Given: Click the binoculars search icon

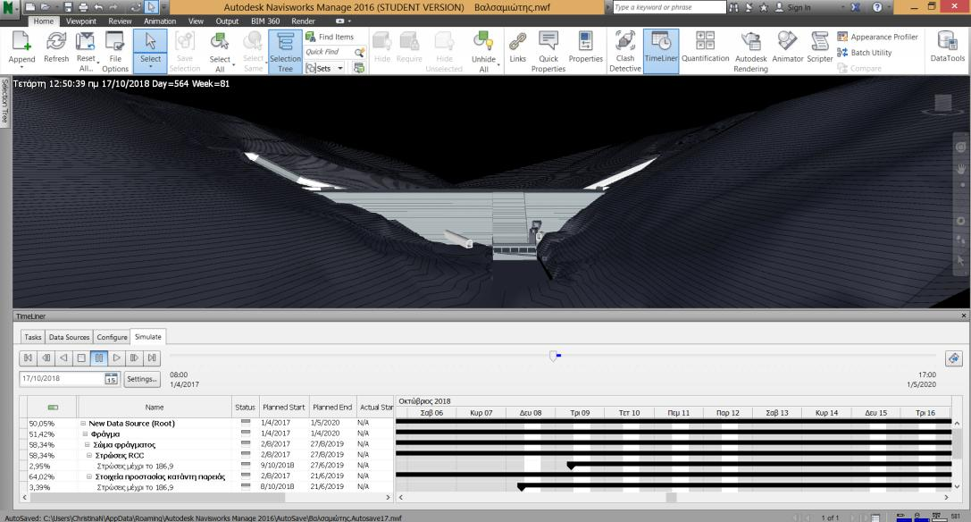Looking at the screenshot, I should click(733, 7).
